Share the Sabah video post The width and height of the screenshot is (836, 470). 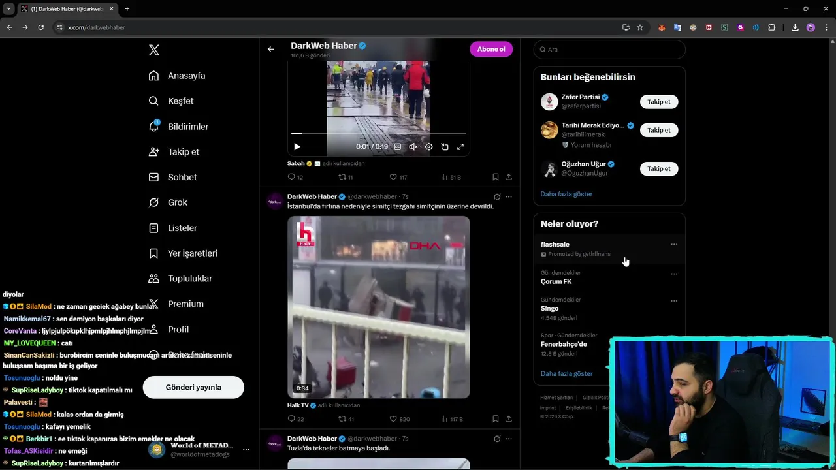pos(509,177)
